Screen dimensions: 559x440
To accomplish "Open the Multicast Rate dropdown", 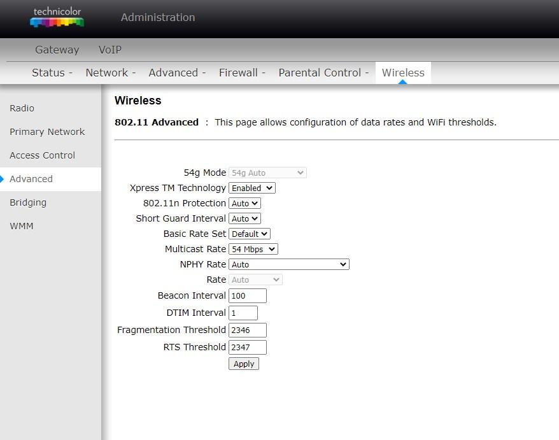I will point(253,249).
